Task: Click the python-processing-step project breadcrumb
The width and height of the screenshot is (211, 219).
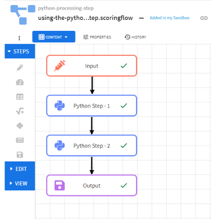Action: (66, 8)
